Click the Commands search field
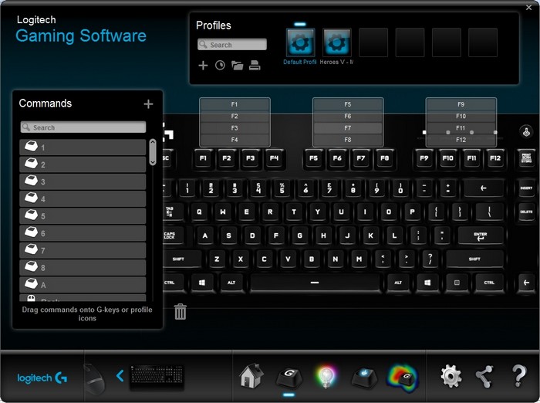 click(83, 127)
